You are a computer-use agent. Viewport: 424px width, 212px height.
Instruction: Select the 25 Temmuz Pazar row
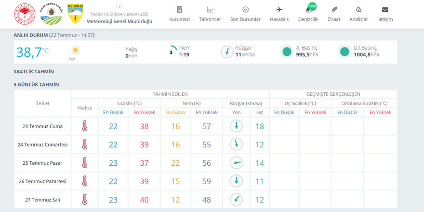click(42, 163)
